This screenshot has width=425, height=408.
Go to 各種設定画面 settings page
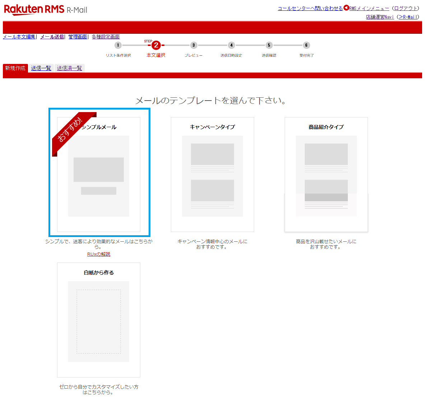pyautogui.click(x=106, y=37)
